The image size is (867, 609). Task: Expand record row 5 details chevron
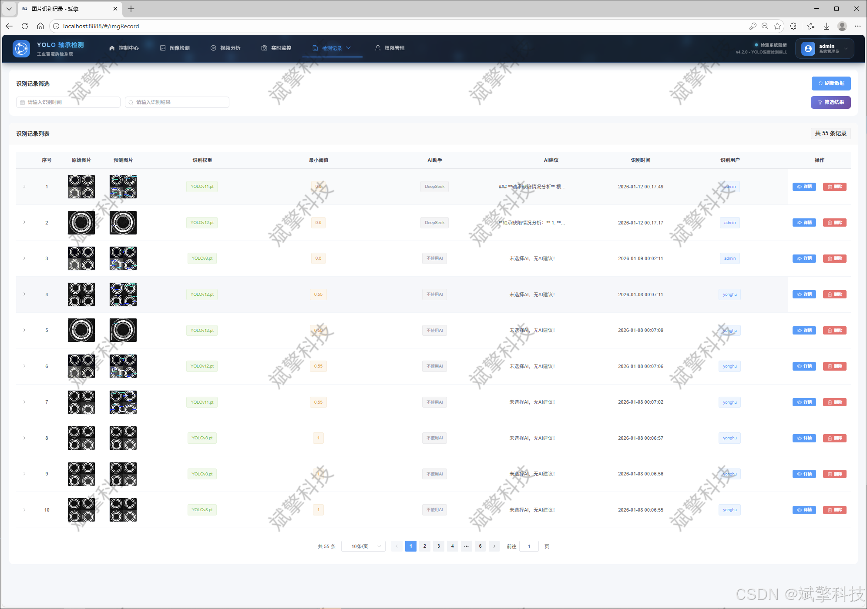[x=24, y=330]
